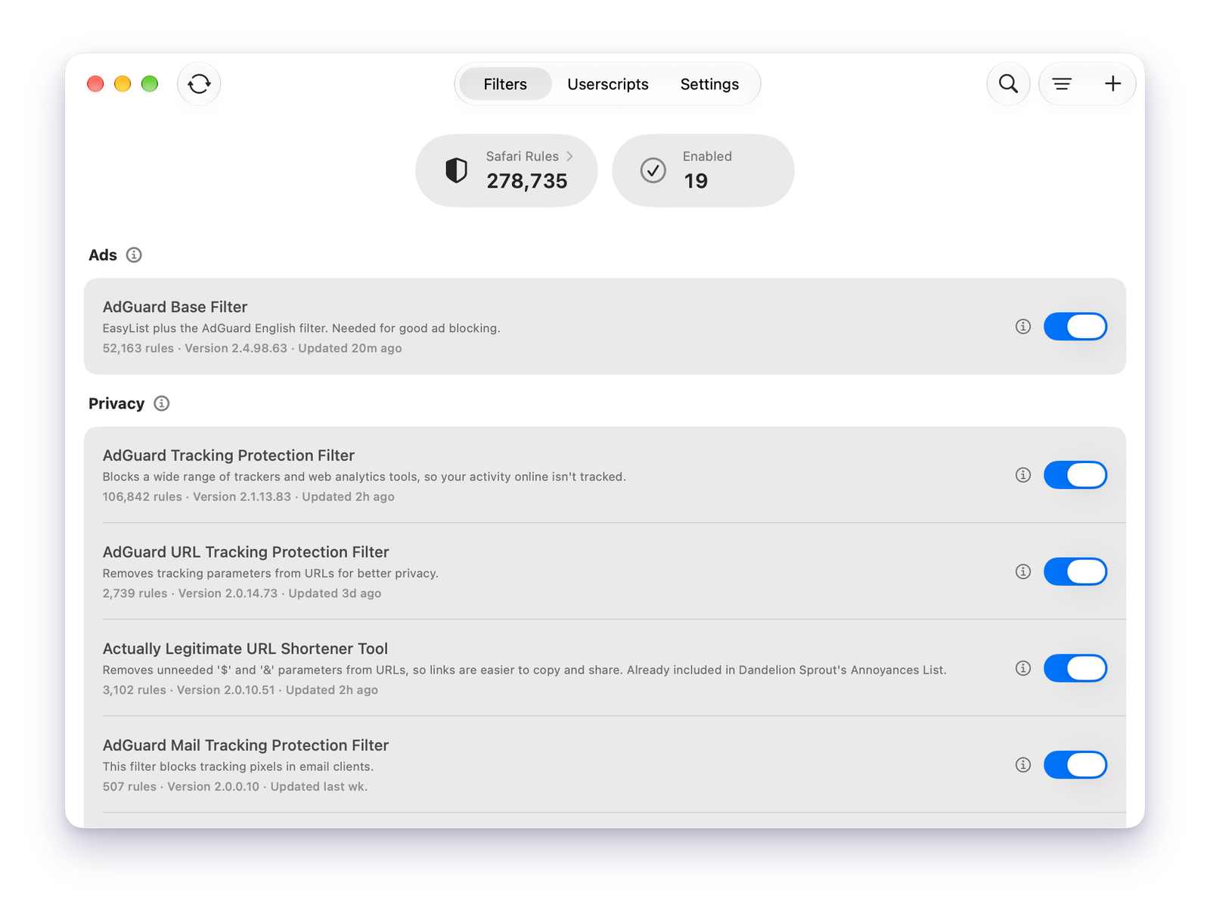Add a new filter with plus icon
The height and width of the screenshot is (905, 1210).
click(1112, 84)
